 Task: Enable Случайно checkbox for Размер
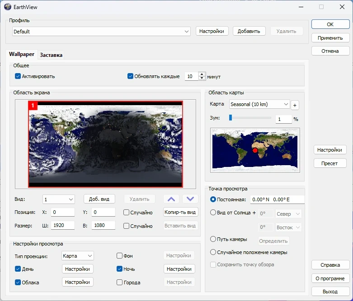126,226
